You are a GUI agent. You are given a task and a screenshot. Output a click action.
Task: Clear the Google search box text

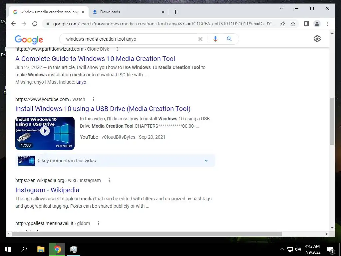(200, 39)
